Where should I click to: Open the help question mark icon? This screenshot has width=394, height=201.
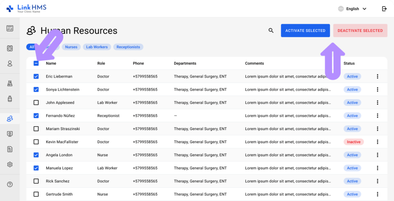click(x=10, y=185)
